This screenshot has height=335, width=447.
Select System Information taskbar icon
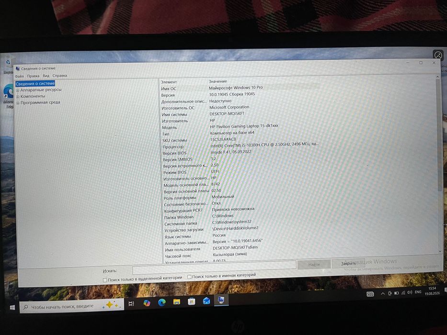tap(221, 300)
